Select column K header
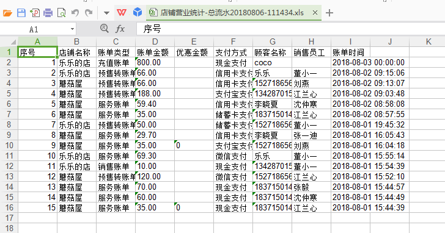The image size is (445, 233). pyautogui.click(x=428, y=41)
